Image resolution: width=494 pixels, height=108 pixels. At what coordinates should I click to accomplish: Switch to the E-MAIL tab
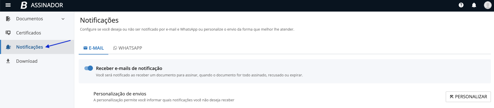(93, 48)
